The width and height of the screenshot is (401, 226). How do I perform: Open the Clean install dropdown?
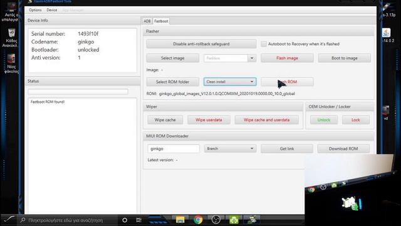(x=230, y=82)
